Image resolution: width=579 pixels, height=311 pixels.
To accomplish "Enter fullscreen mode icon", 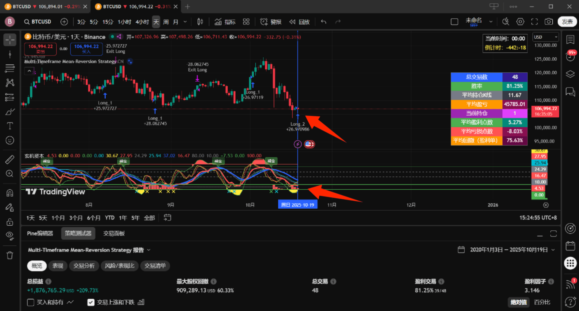I will pyautogui.click(x=534, y=22).
